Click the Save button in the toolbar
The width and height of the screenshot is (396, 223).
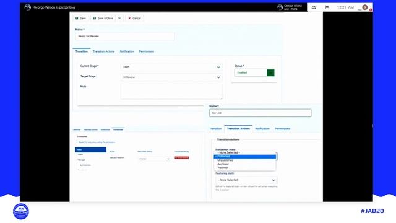(81, 18)
